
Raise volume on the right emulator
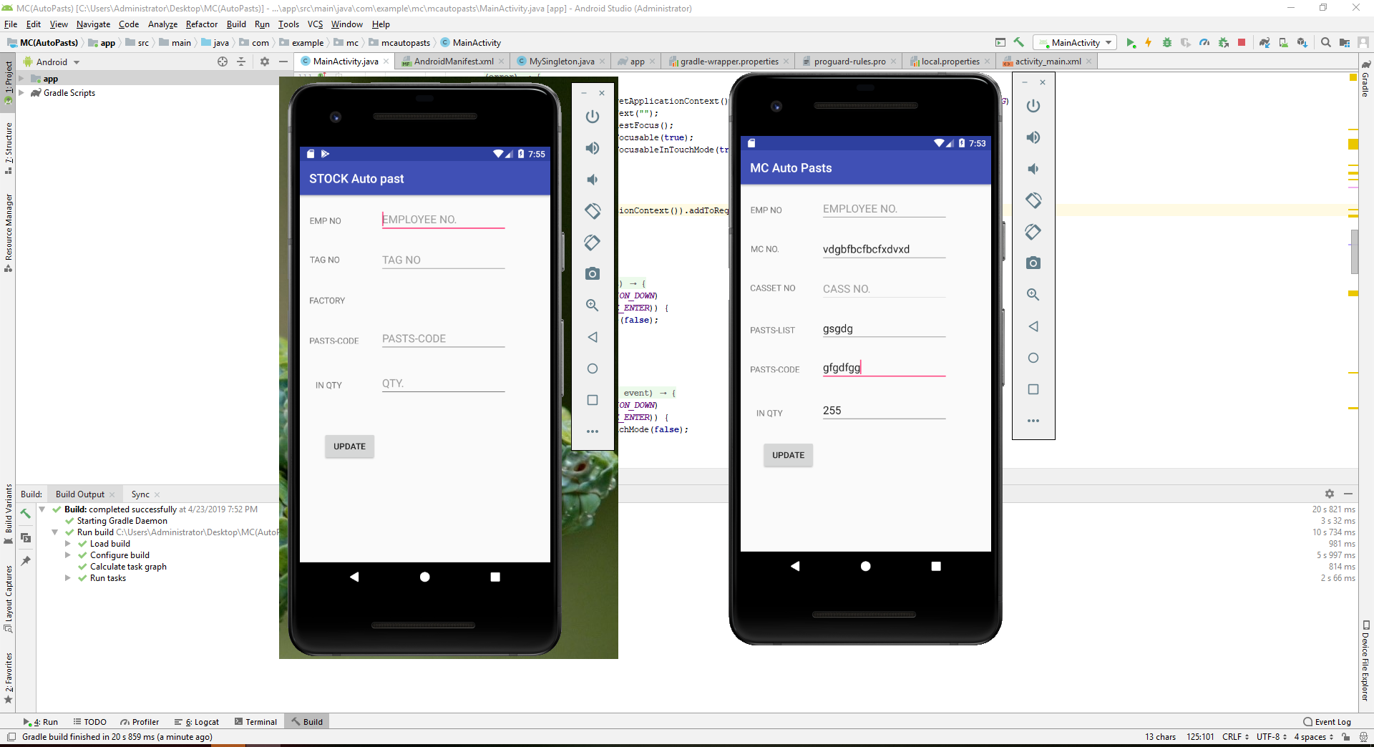tap(1033, 137)
